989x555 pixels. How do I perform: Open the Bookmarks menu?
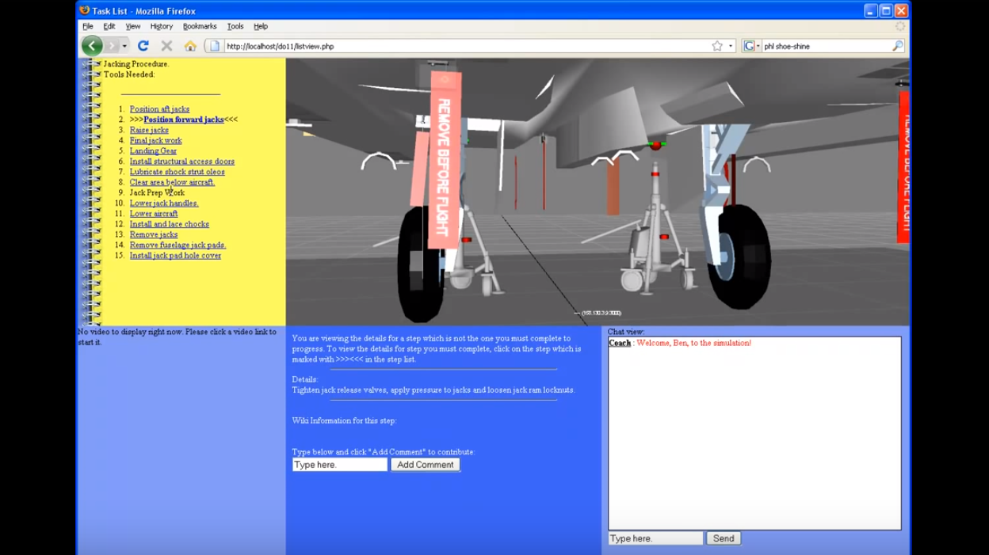(x=200, y=26)
